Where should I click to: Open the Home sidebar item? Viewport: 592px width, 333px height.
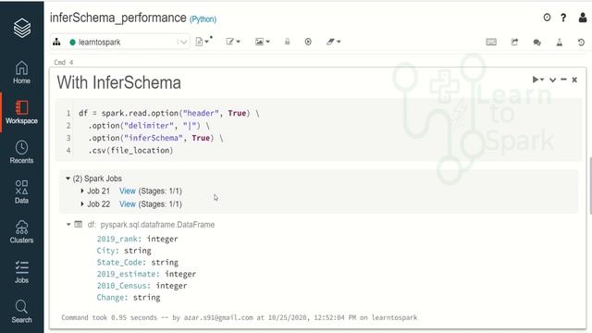tap(21, 72)
